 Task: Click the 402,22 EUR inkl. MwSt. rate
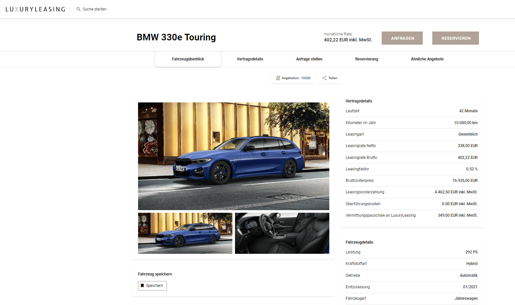(348, 40)
